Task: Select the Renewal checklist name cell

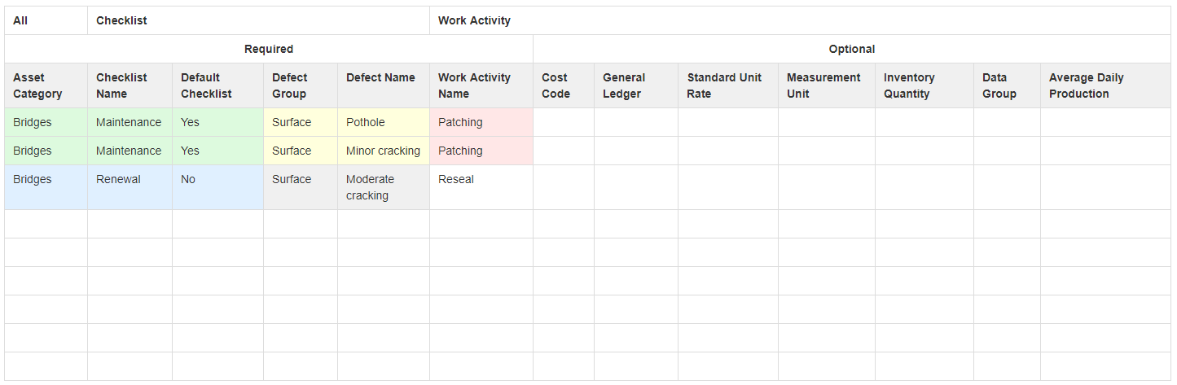Action: click(x=130, y=187)
